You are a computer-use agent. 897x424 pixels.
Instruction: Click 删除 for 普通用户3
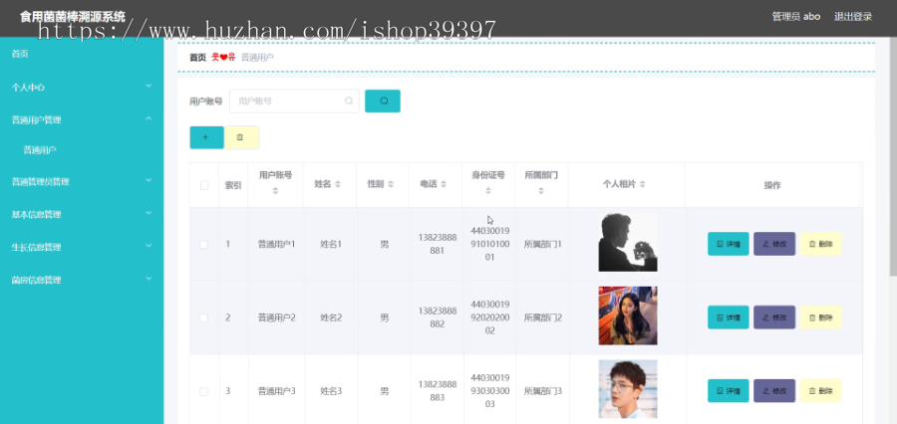(x=820, y=391)
